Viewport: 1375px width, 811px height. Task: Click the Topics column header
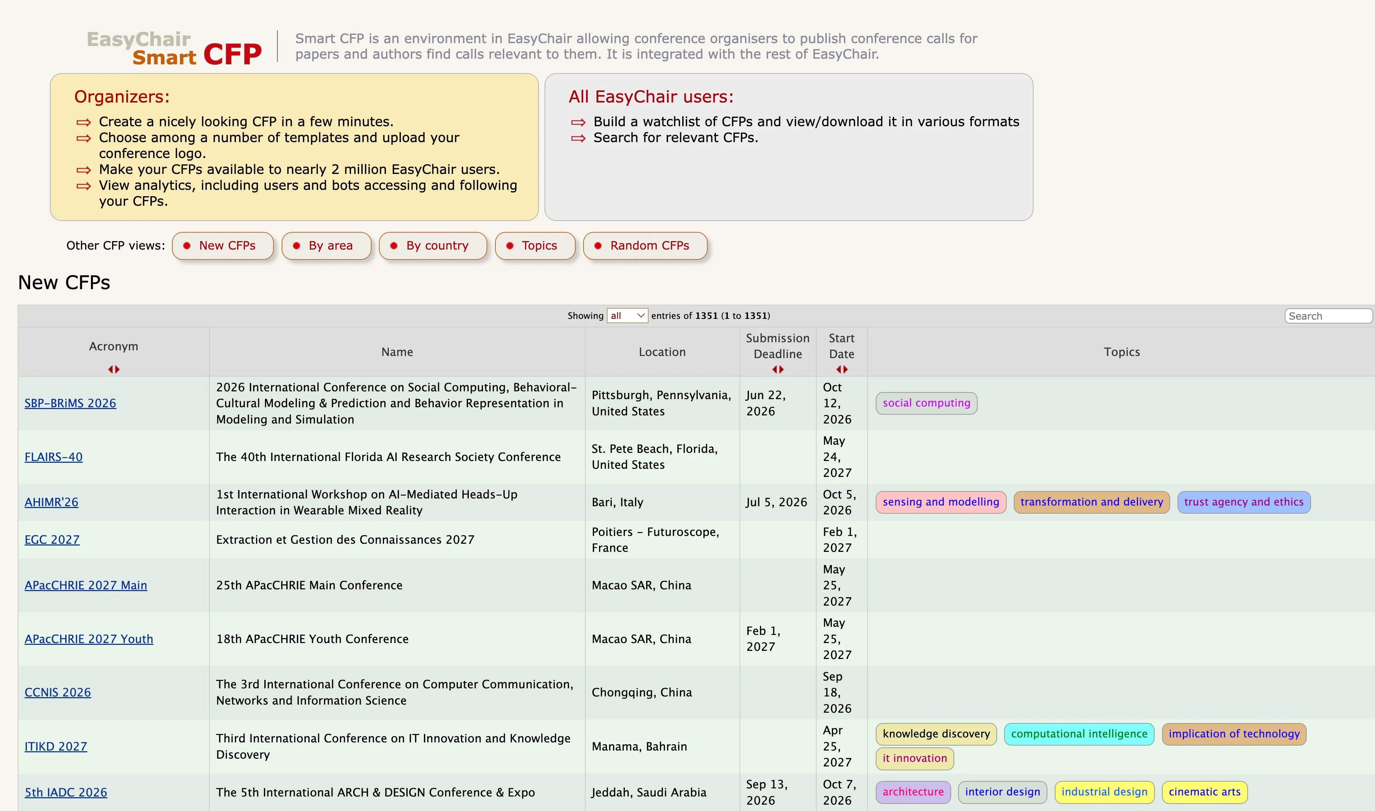pyautogui.click(x=1122, y=352)
